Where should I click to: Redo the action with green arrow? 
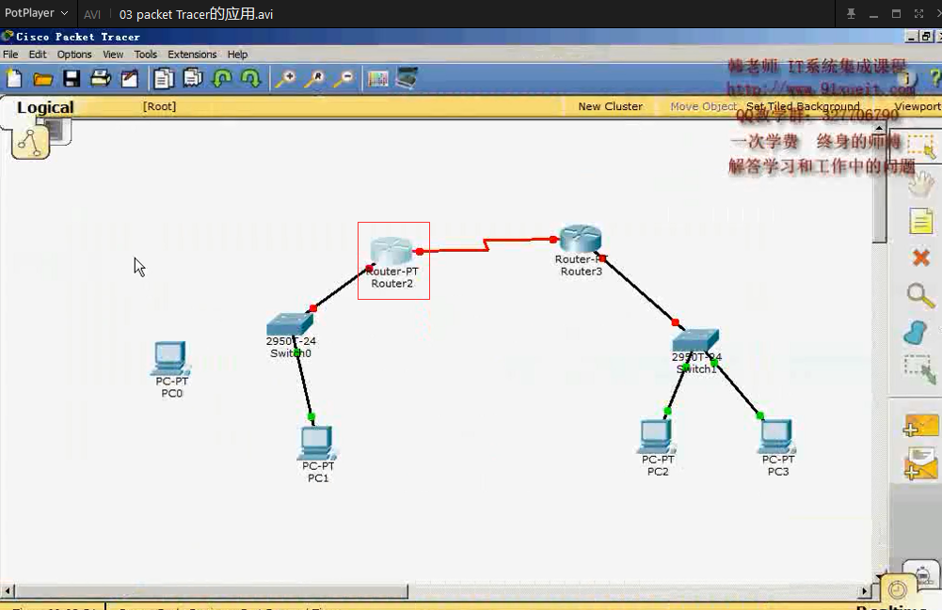pos(250,79)
